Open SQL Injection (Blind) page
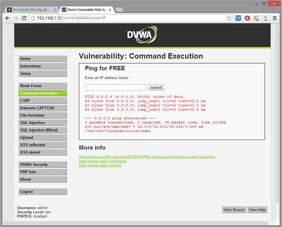 pos(43,130)
